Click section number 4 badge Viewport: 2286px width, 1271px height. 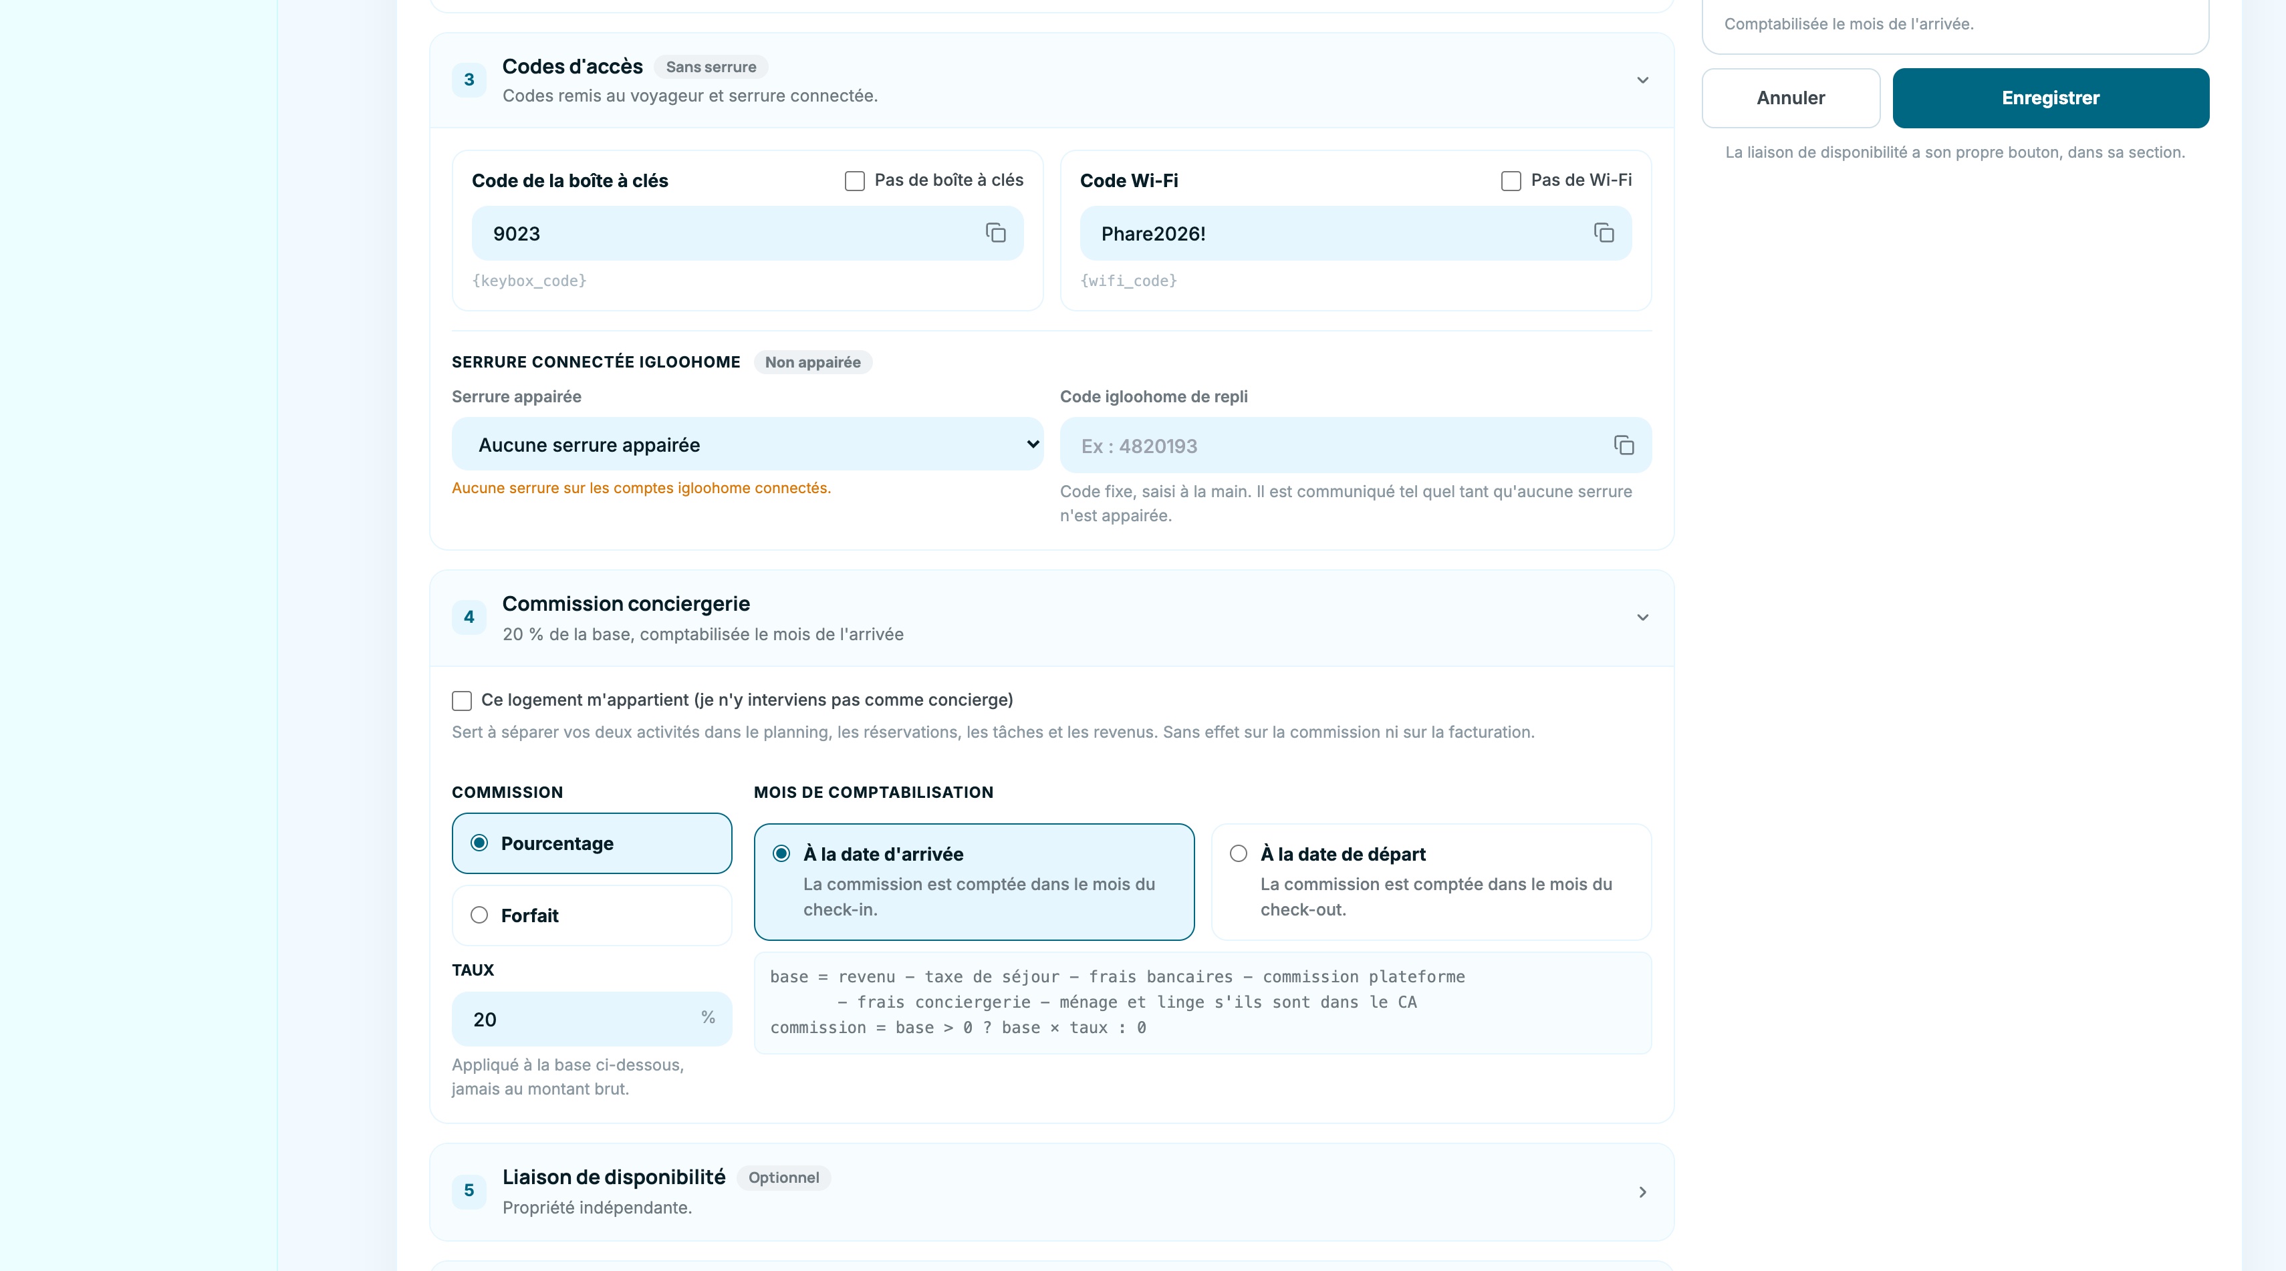469,617
